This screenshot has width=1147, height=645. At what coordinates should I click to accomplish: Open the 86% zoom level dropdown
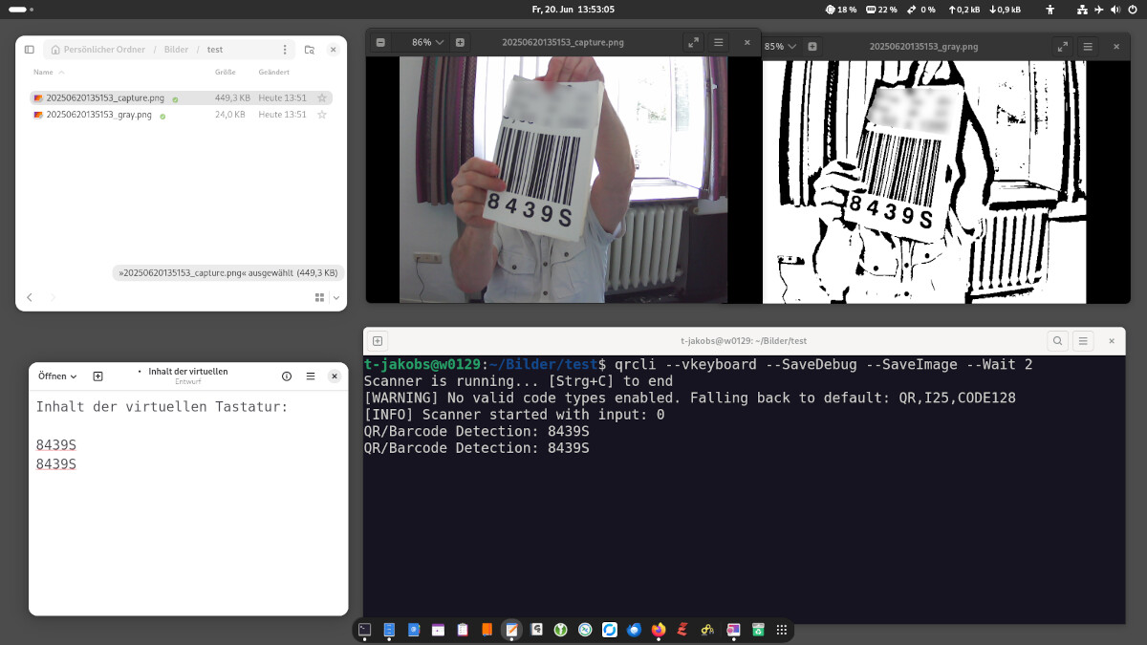tap(427, 42)
